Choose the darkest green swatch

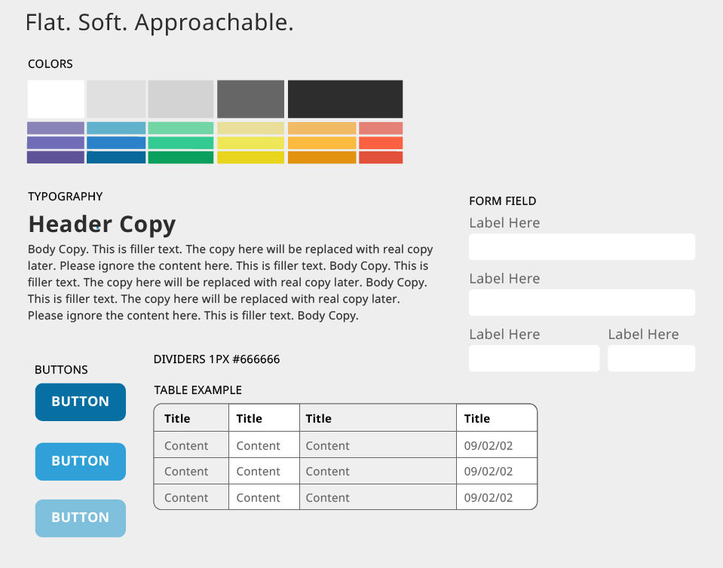180,157
